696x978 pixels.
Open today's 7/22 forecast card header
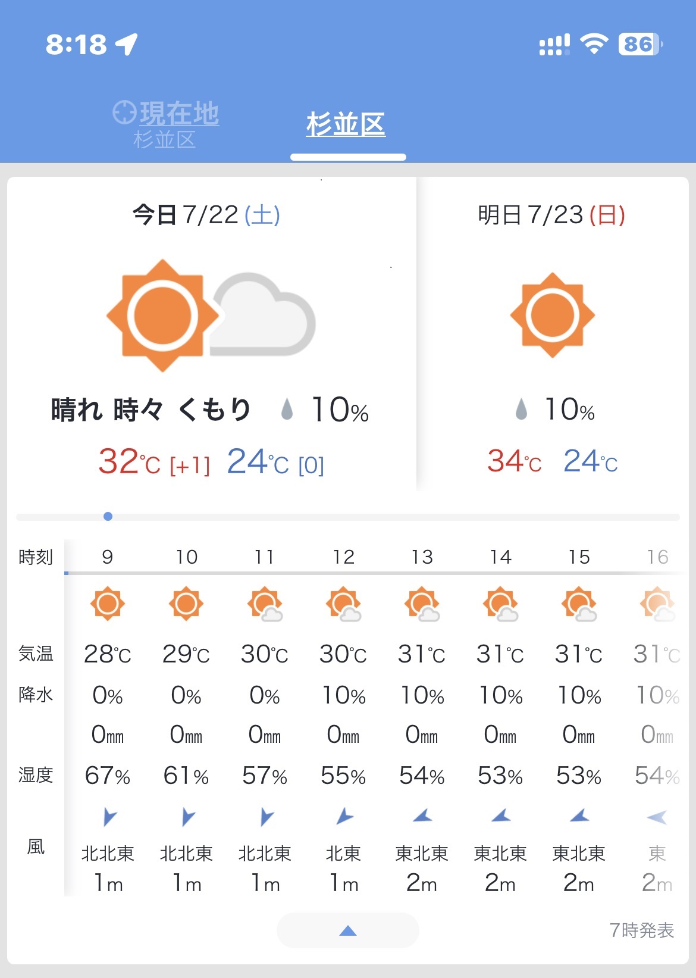pyautogui.click(x=206, y=215)
